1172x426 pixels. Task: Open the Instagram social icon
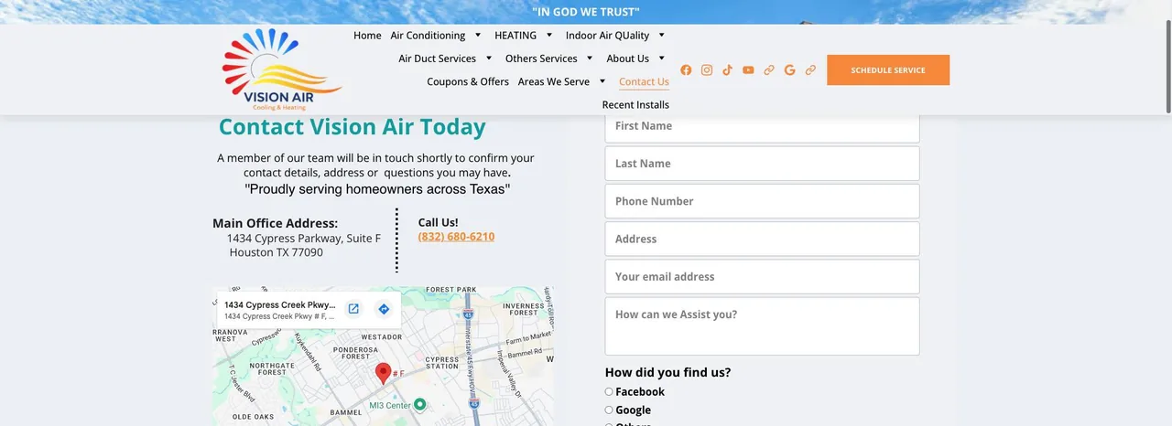pyautogui.click(x=707, y=69)
